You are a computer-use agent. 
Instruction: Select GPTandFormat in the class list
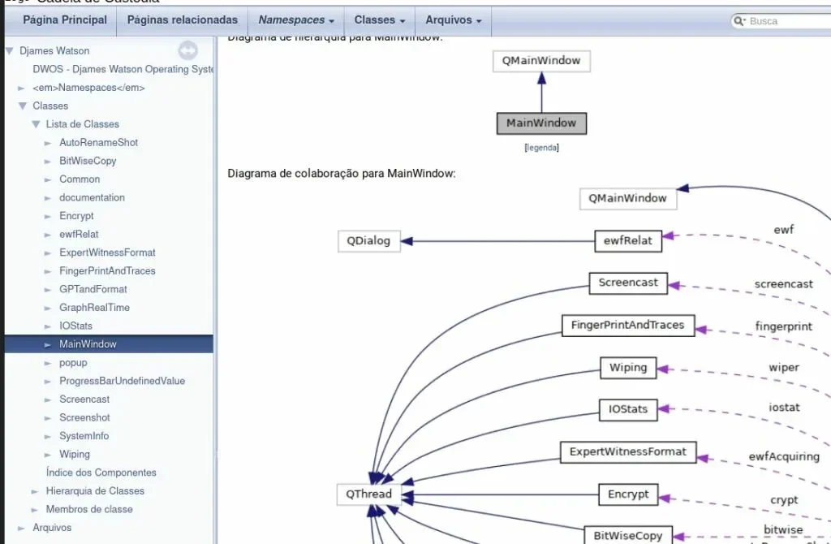93,290
